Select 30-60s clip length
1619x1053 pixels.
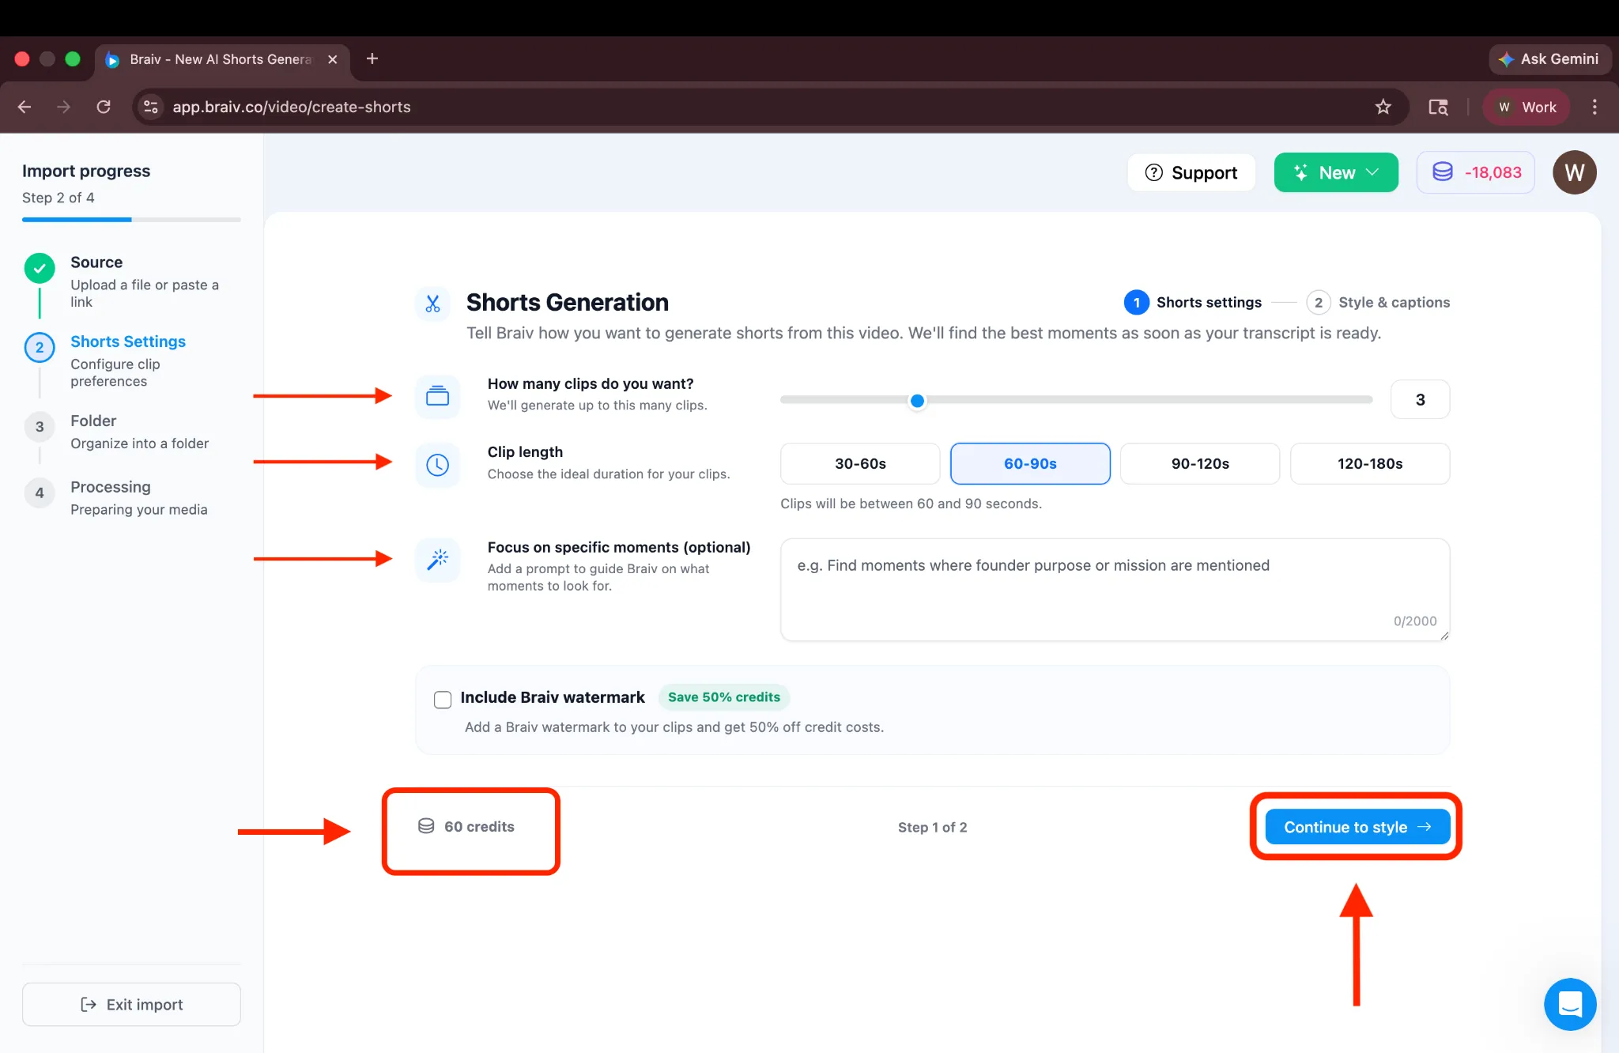tap(860, 463)
